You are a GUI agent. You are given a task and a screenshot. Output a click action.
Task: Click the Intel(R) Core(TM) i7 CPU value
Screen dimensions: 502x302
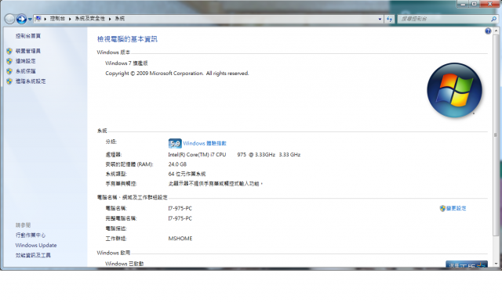235,154
